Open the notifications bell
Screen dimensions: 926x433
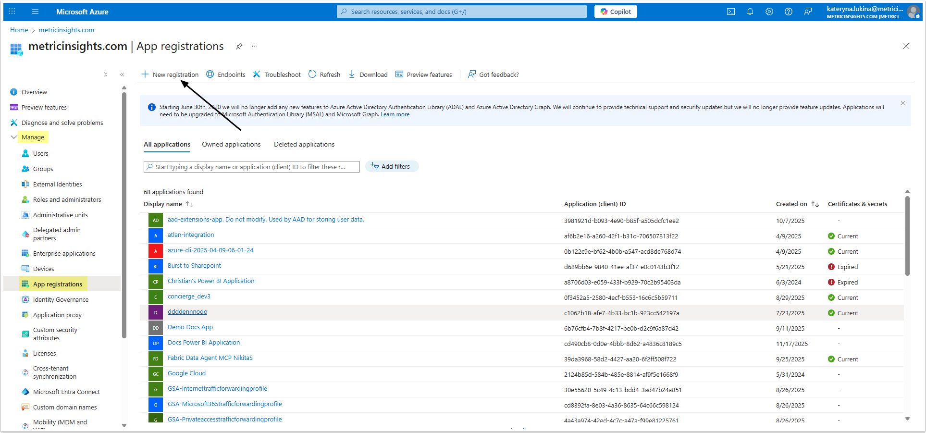(750, 12)
